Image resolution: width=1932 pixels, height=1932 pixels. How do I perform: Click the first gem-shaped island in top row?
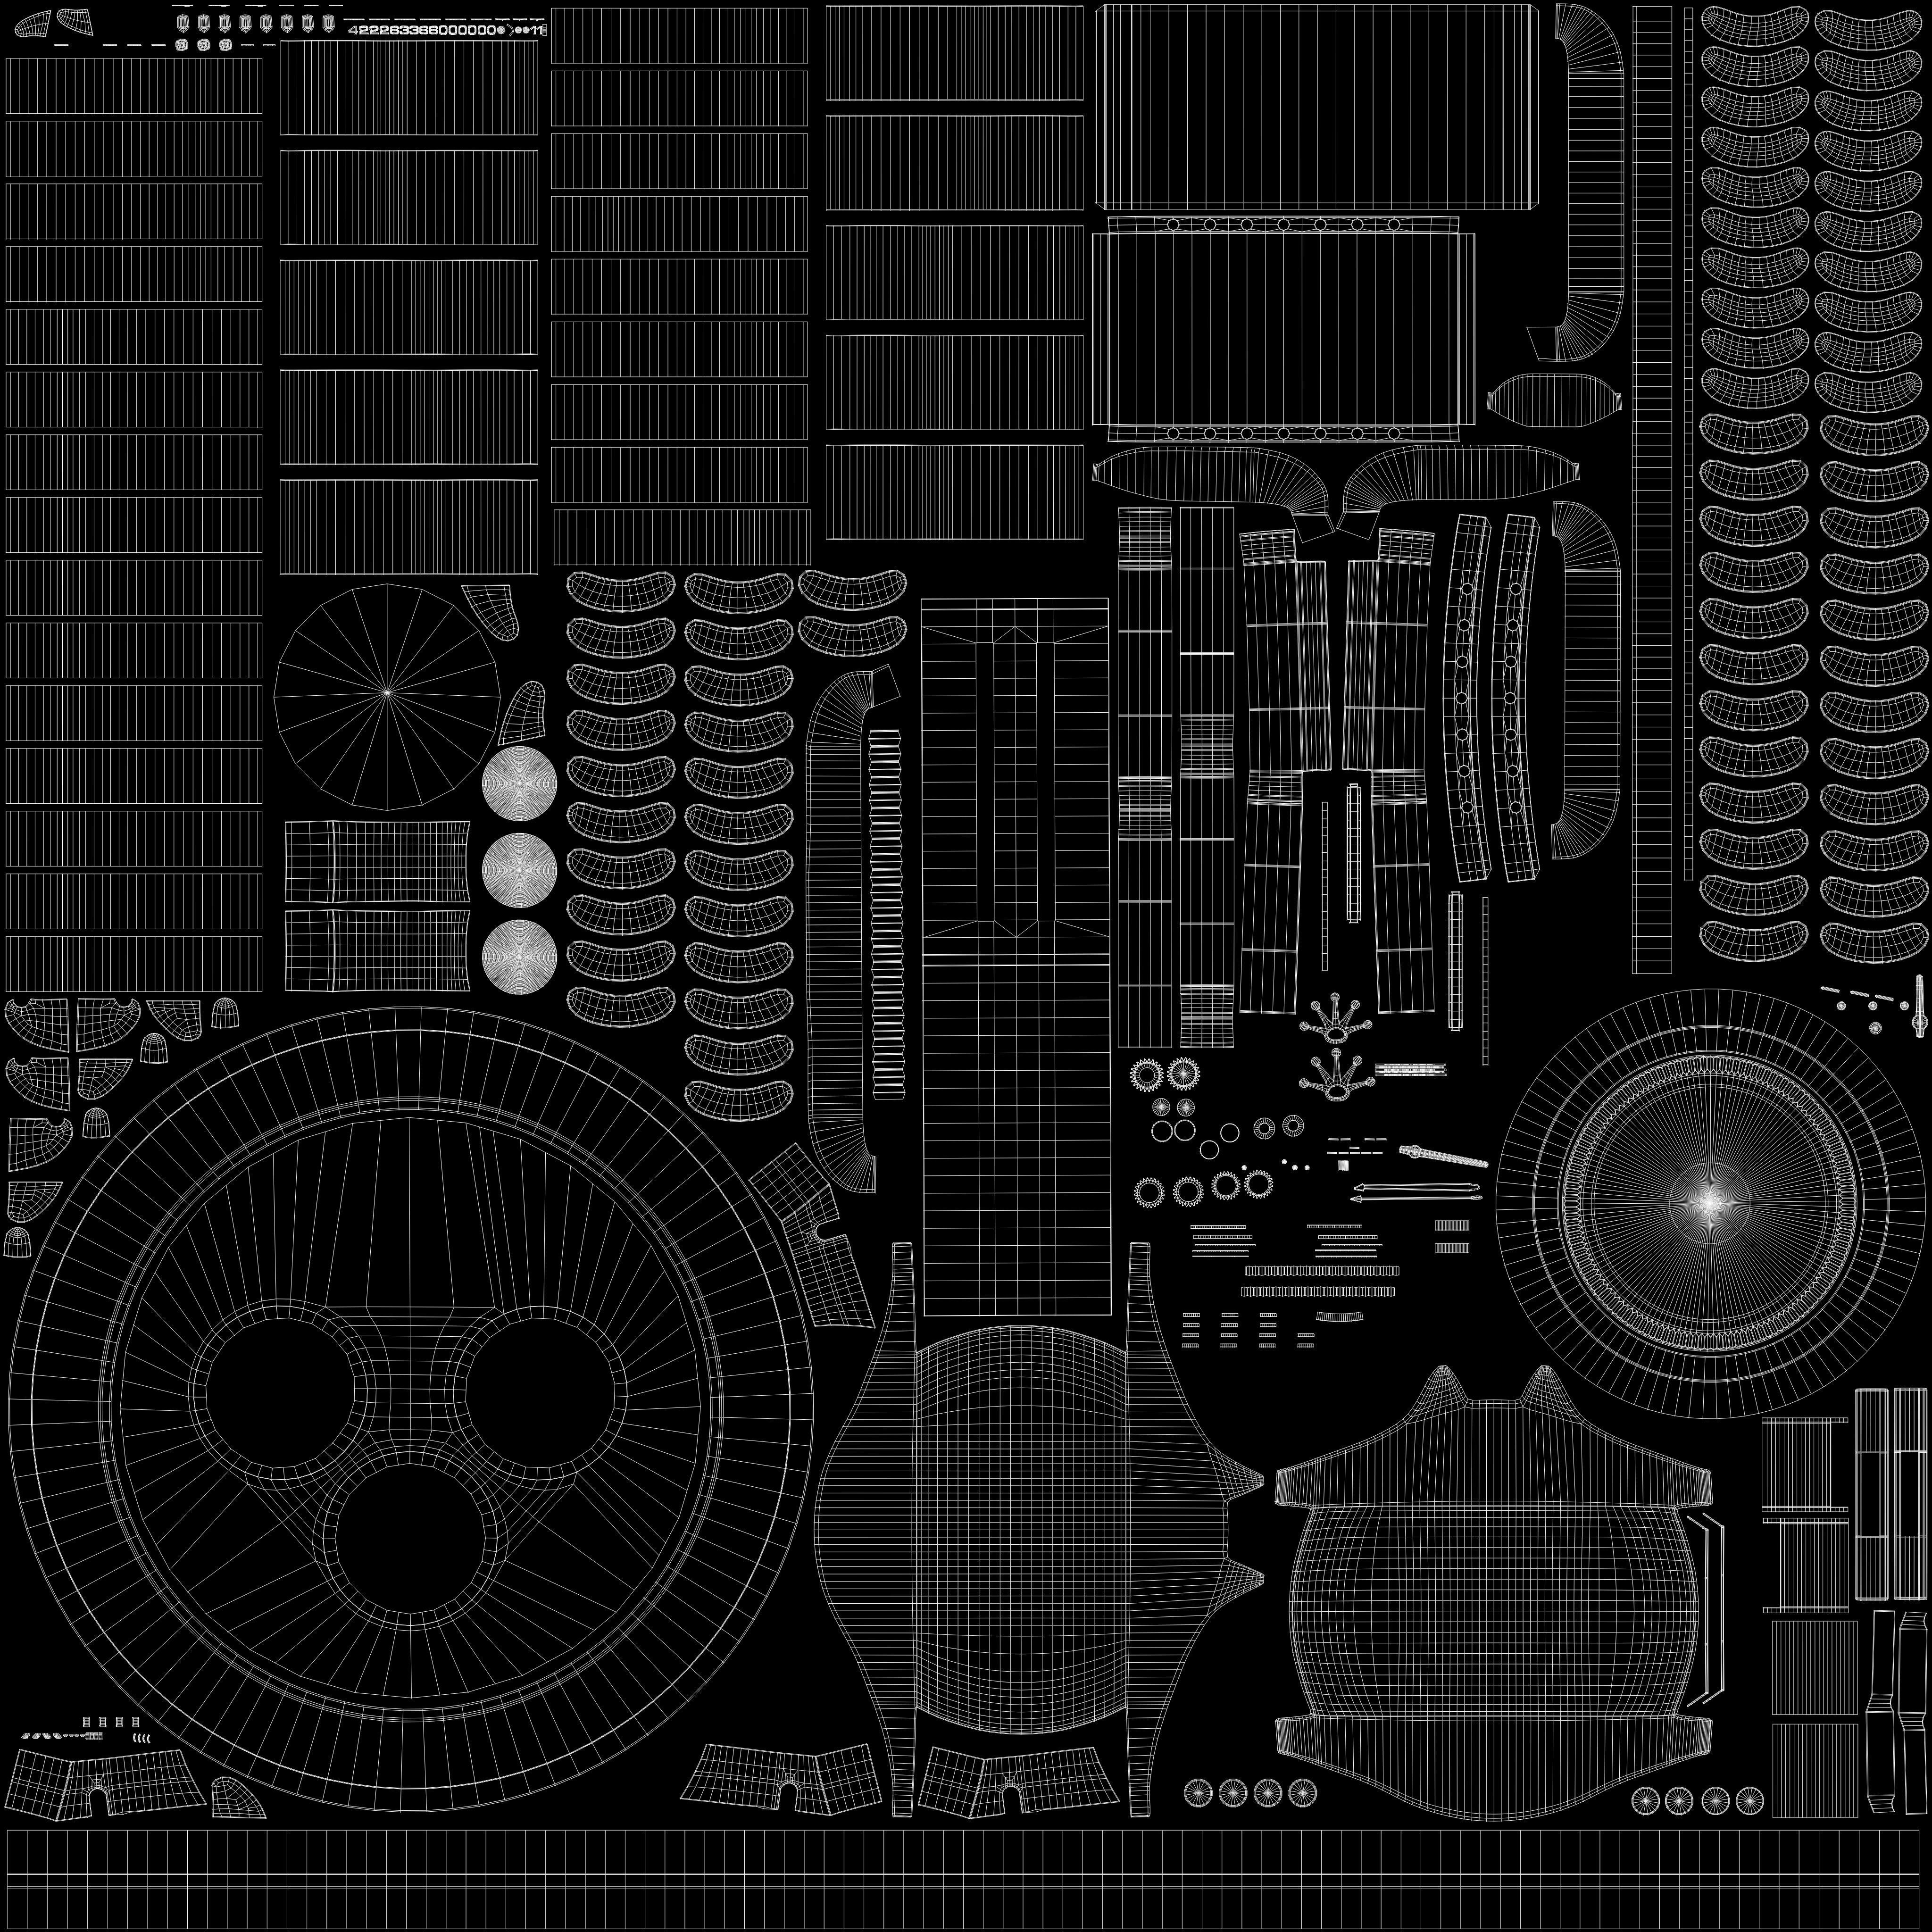182,23
